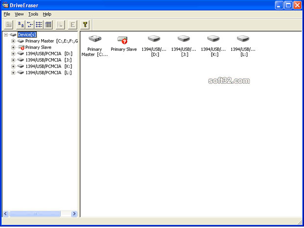The height and width of the screenshot is (228, 304).
Task: Click the [D:] drive icon in tree
Action: click(x=21, y=53)
